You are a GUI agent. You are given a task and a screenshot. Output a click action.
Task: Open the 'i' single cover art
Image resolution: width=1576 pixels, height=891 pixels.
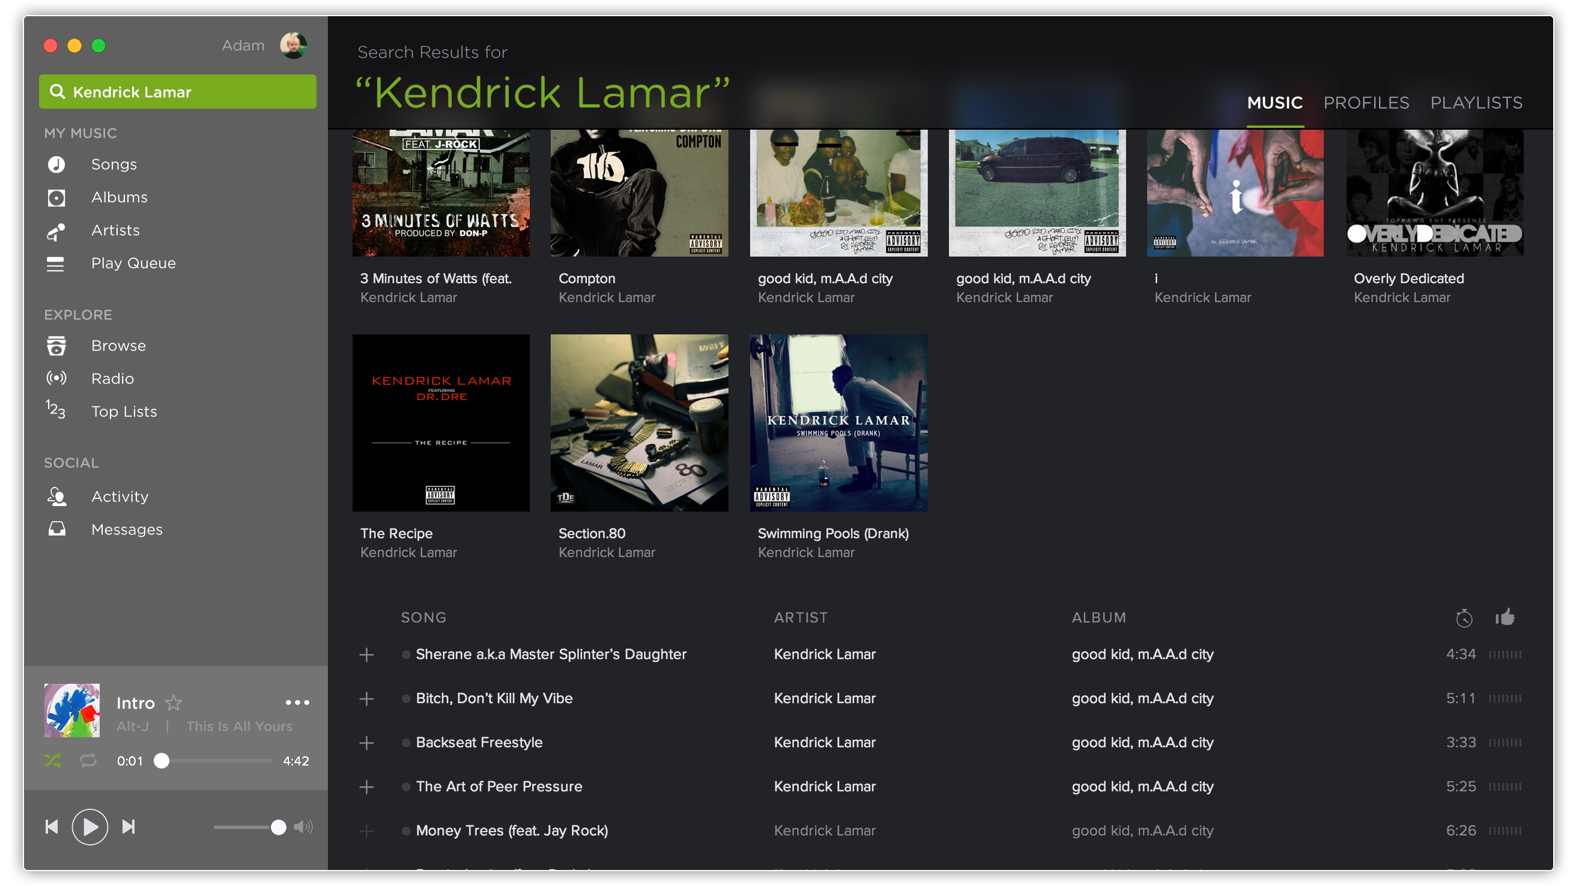[1234, 193]
